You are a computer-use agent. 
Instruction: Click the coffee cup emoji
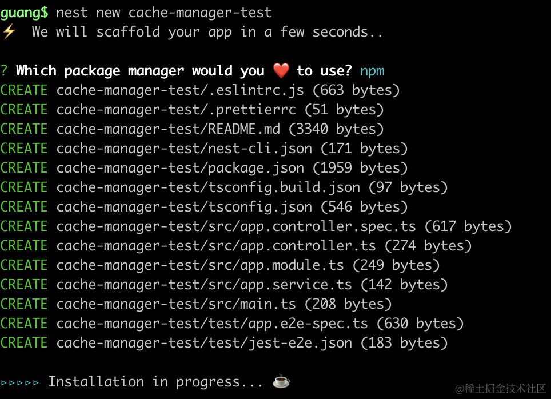[x=281, y=381]
